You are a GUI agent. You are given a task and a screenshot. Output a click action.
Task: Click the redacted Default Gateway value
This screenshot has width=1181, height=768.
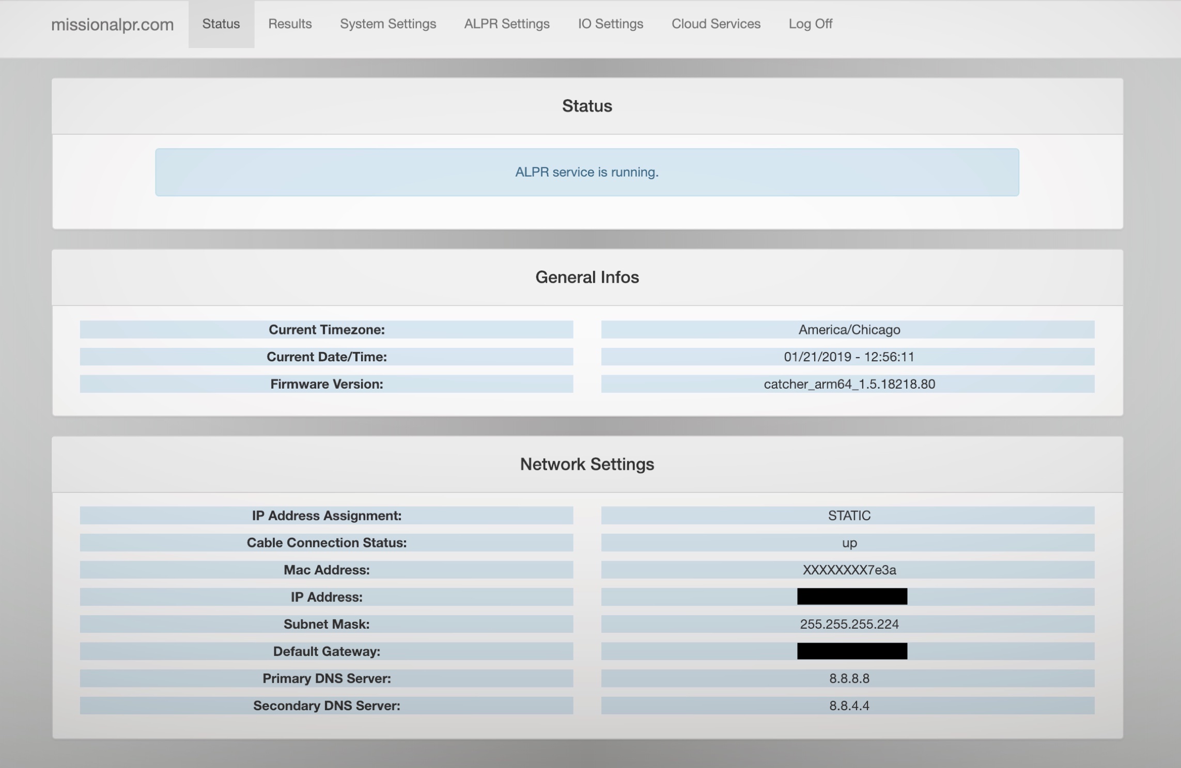point(852,651)
